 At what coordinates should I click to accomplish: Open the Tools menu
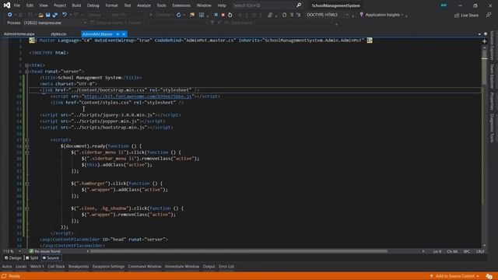[161, 5]
